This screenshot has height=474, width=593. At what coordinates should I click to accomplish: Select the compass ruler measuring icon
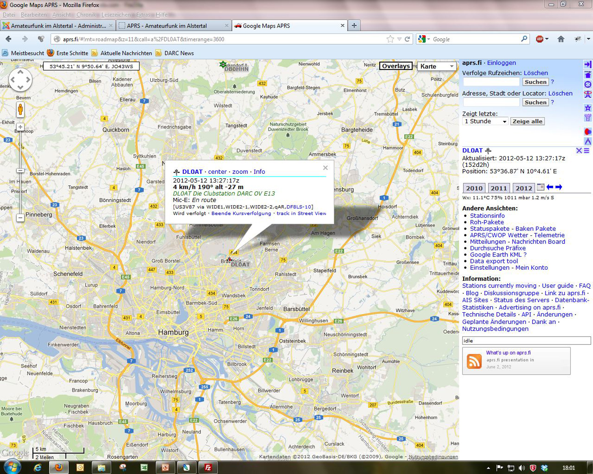tap(588, 142)
